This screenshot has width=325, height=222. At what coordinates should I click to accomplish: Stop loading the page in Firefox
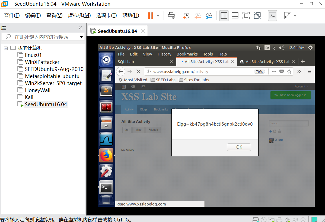pos(138,71)
